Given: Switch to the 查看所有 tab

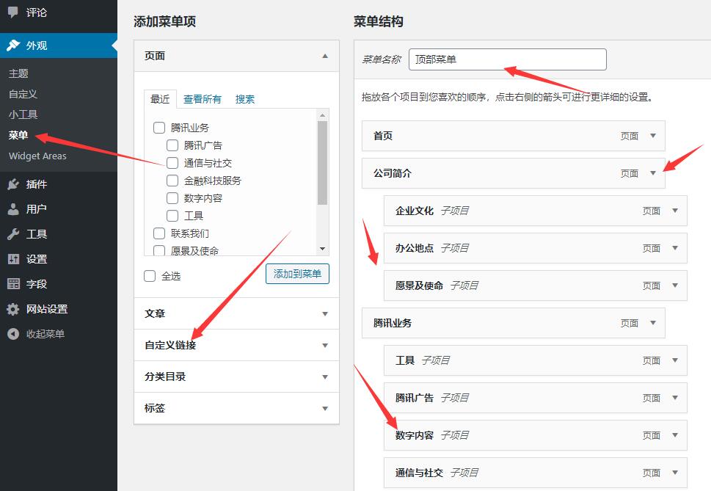Looking at the screenshot, I should (203, 99).
